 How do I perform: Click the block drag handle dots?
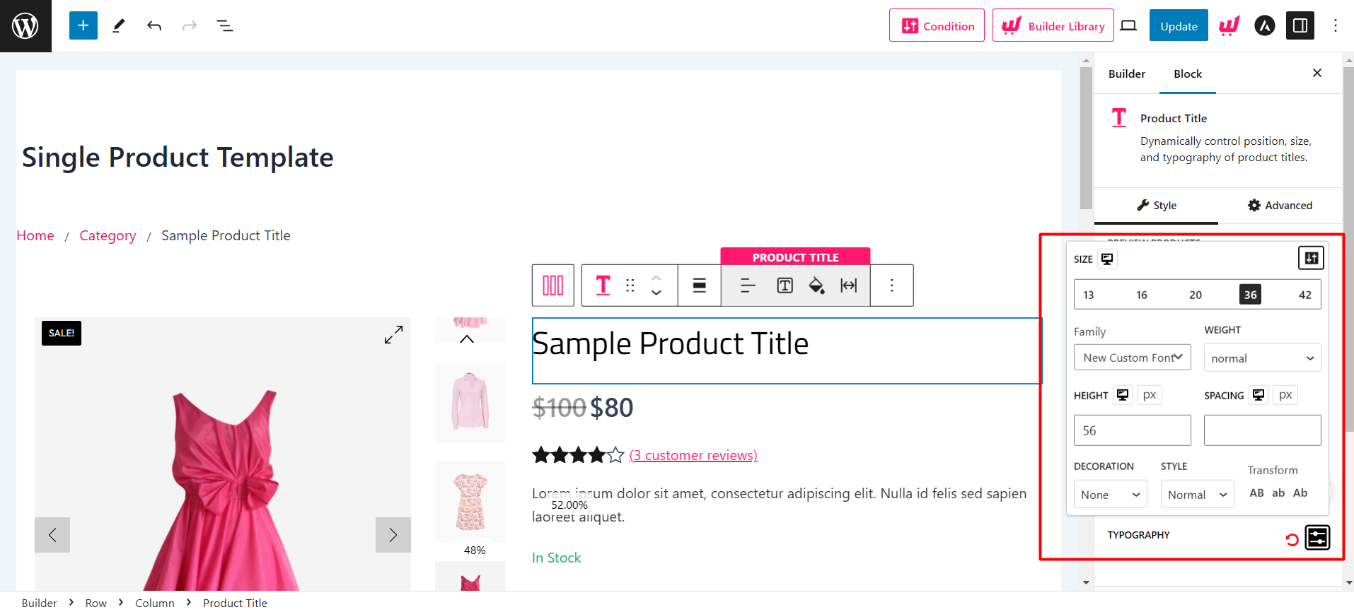tap(630, 286)
